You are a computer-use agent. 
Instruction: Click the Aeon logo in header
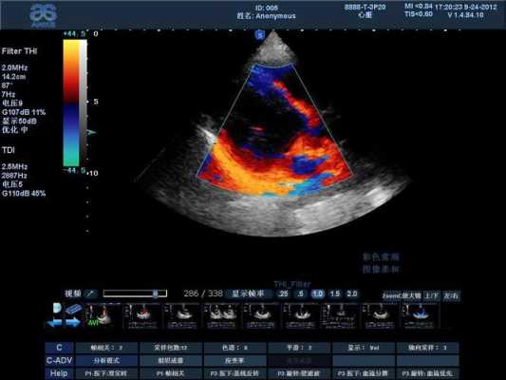44,15
